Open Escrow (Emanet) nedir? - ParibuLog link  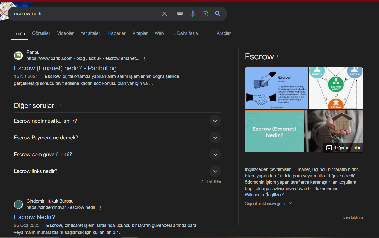coord(65,68)
